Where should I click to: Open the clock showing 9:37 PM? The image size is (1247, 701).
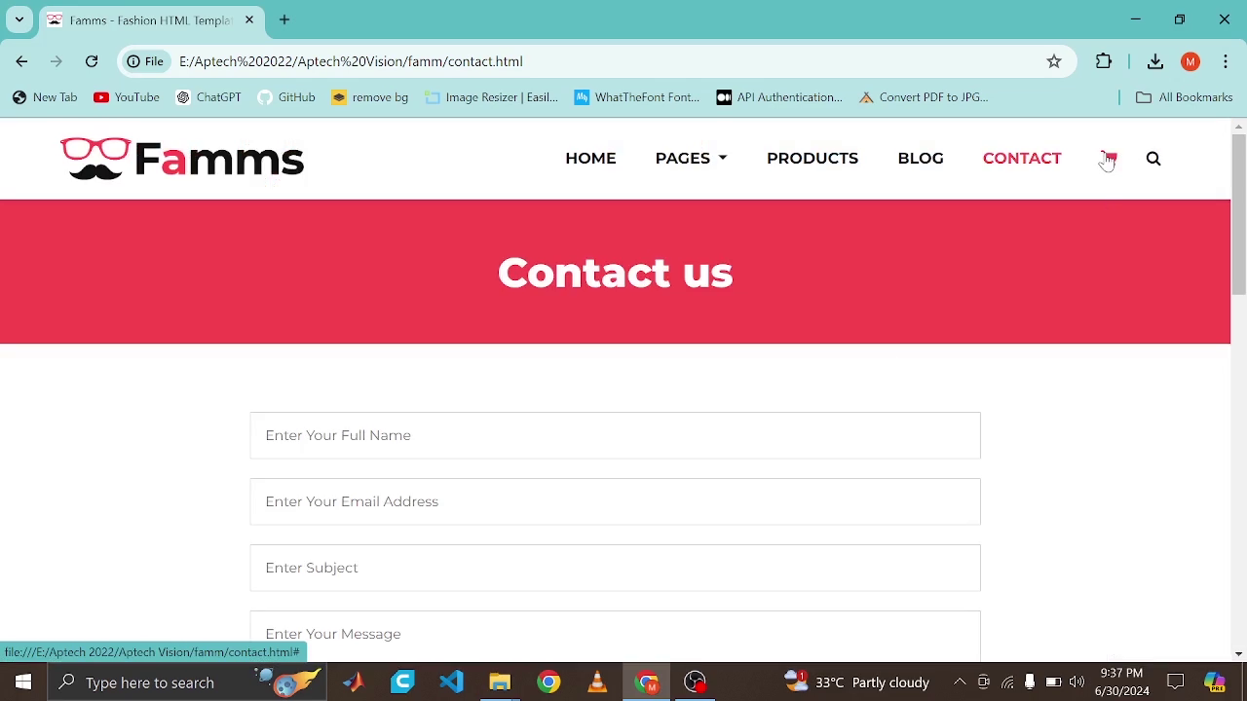pyautogui.click(x=1121, y=683)
